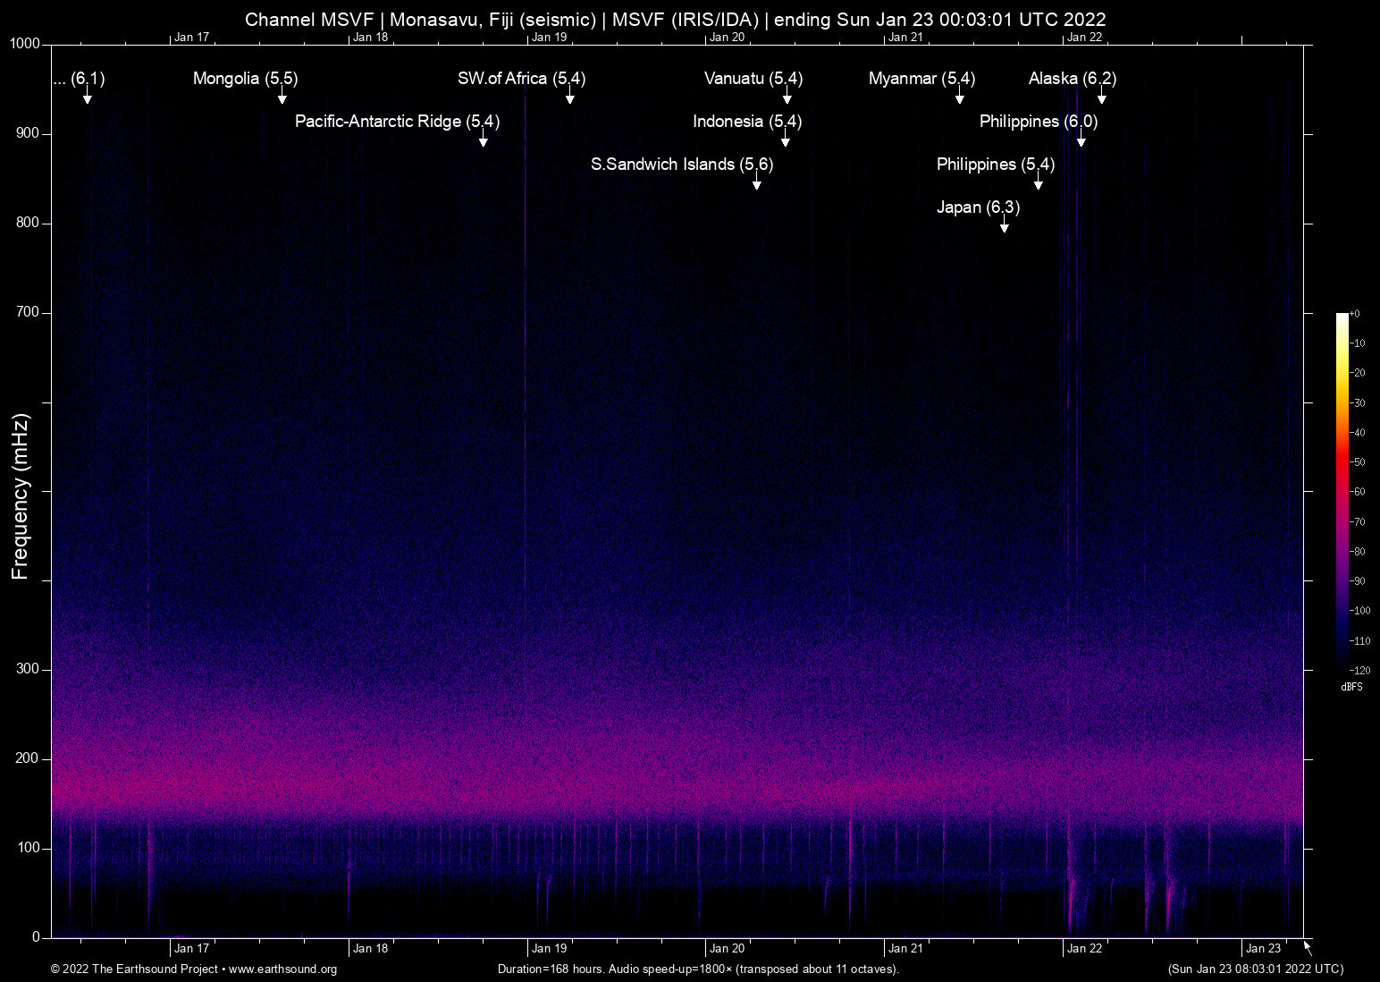Click the Philippines (6.0) marker arrow
The width and height of the screenshot is (1380, 982).
1082,141
